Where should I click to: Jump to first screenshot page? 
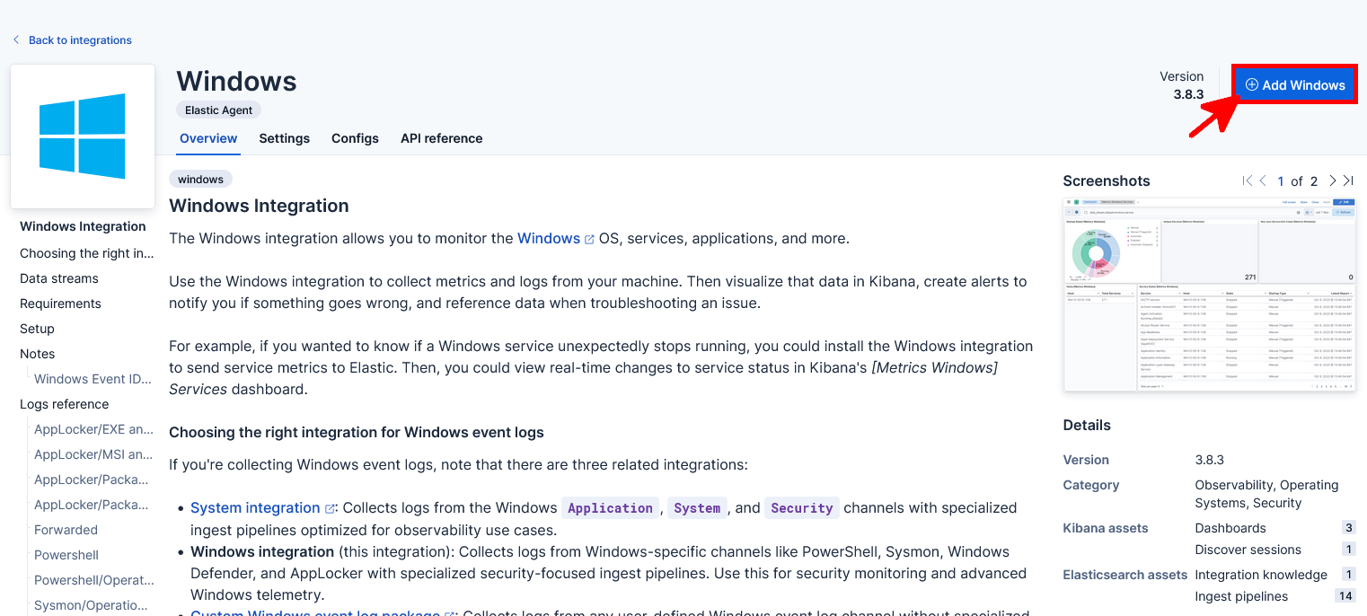tap(1247, 180)
